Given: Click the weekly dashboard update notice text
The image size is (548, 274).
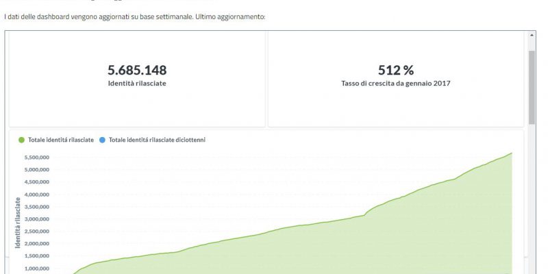Looking at the screenshot, I should (x=134, y=16).
